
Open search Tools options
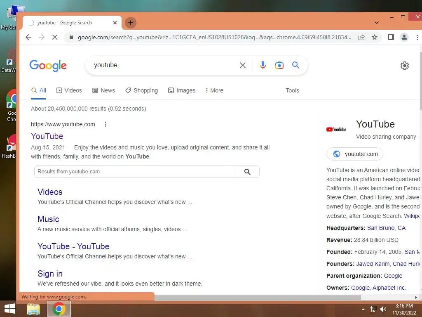pos(292,90)
